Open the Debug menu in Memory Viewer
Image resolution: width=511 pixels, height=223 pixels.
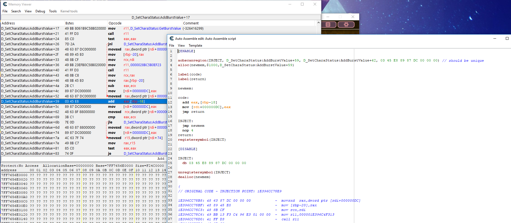coord(40,11)
